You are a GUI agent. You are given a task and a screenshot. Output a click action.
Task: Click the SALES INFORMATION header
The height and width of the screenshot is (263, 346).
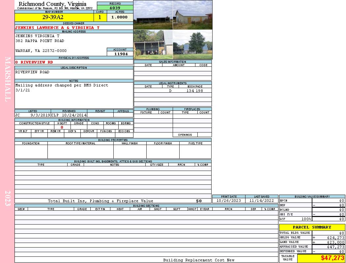(173, 62)
